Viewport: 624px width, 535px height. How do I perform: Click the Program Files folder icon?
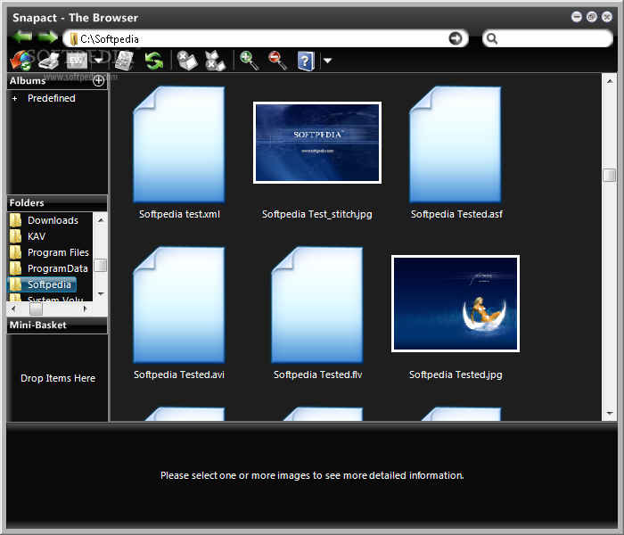(x=15, y=252)
